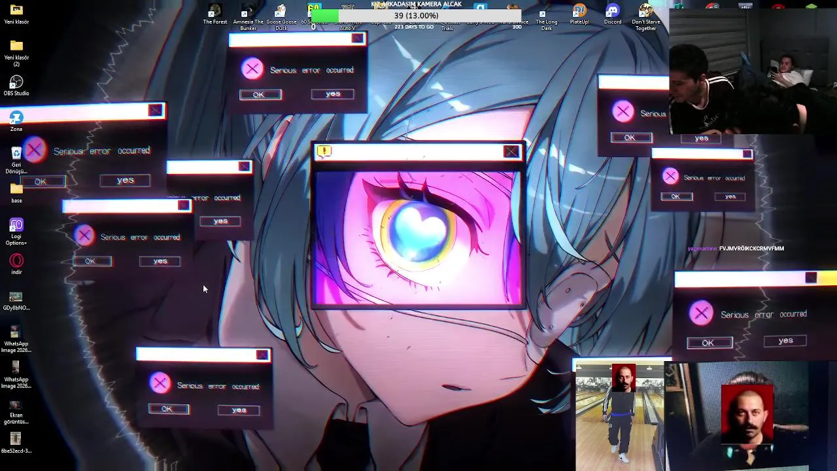Select the 6be52ecd-3 image file
837x471 pixels.
16,442
